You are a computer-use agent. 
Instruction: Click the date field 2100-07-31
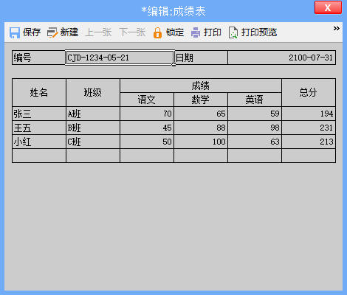coord(282,58)
